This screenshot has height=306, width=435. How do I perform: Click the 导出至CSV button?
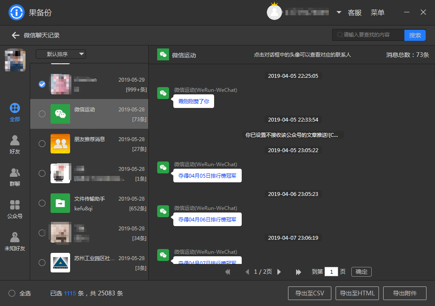pyautogui.click(x=310, y=293)
